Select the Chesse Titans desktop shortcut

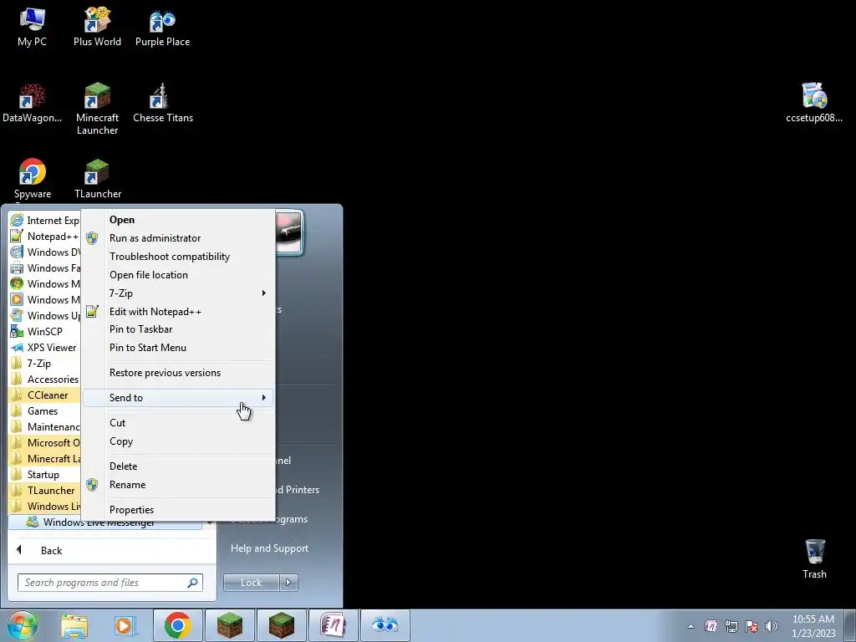163,103
